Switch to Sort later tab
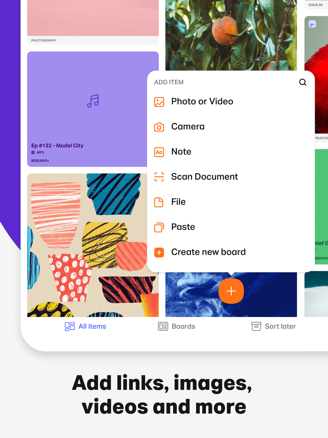Viewport: 328px width, 438px height. [x=274, y=326]
